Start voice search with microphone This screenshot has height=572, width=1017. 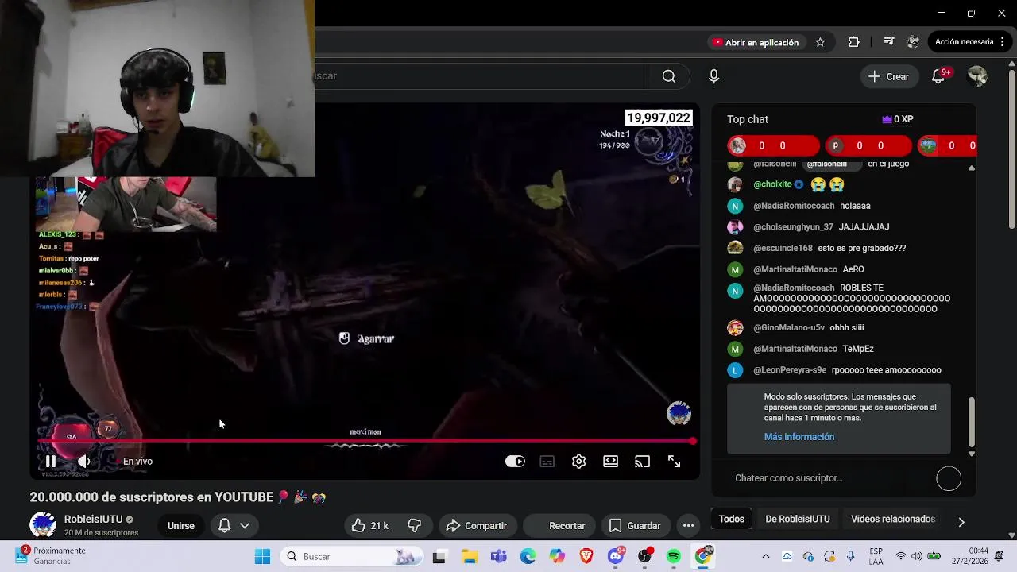pyautogui.click(x=713, y=76)
